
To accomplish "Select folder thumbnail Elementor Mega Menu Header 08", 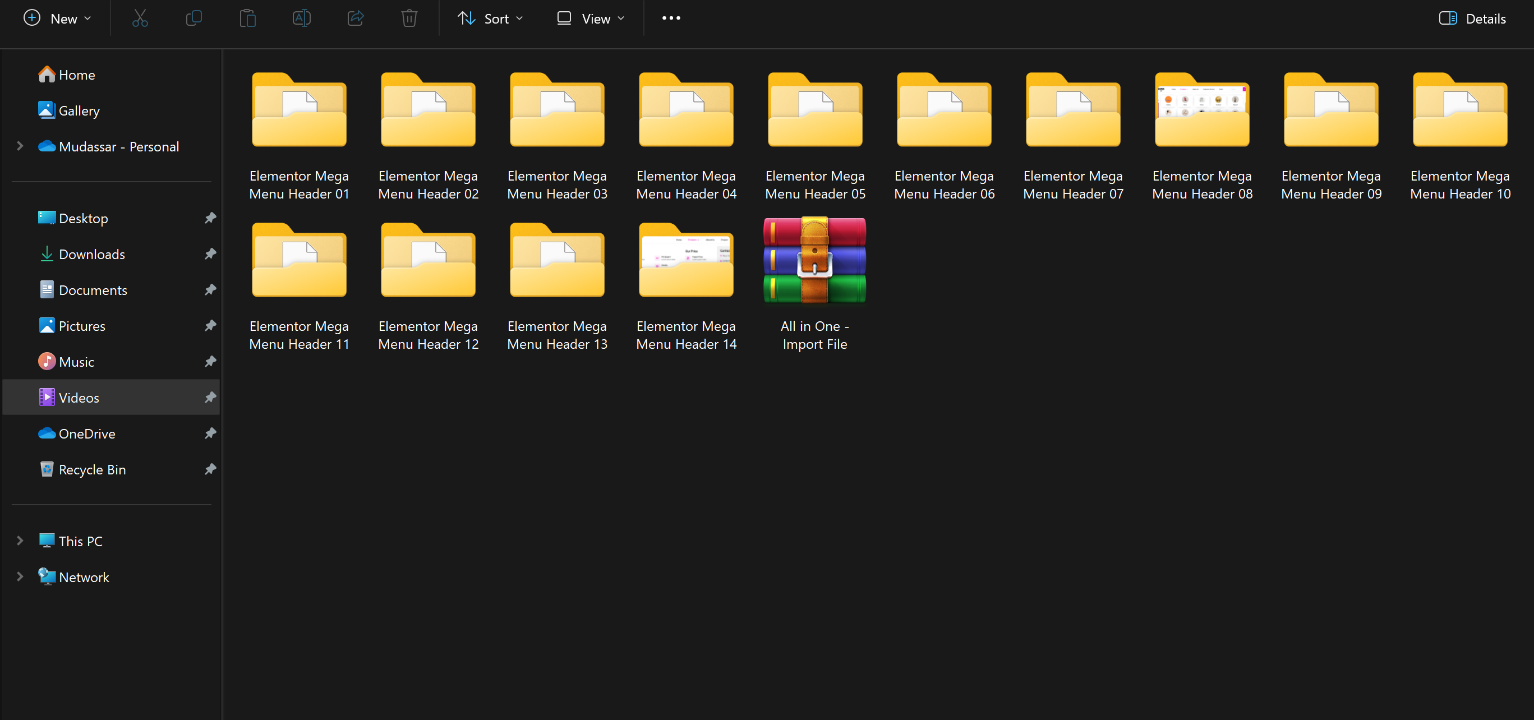I will [x=1203, y=110].
